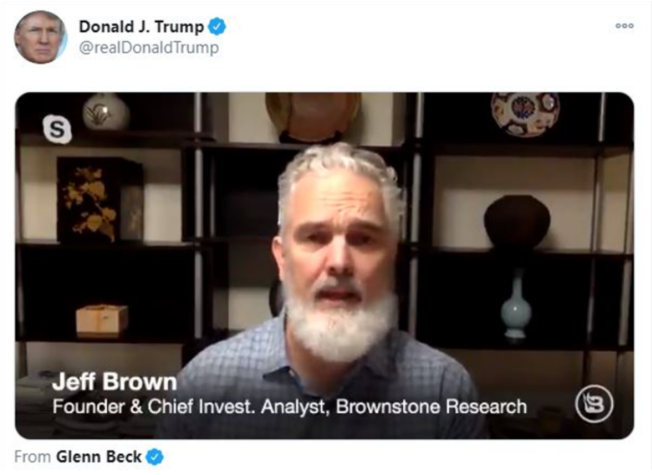The image size is (652, 475).
Task: Click the small wooden box on the left shelf
Action: (102, 319)
